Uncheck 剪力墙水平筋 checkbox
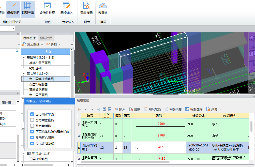The width and height of the screenshot is (255, 167). point(32,114)
